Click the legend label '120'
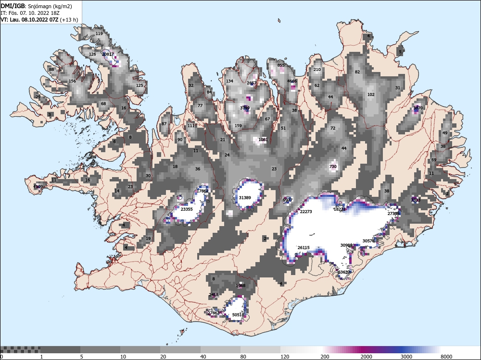 (285, 357)
